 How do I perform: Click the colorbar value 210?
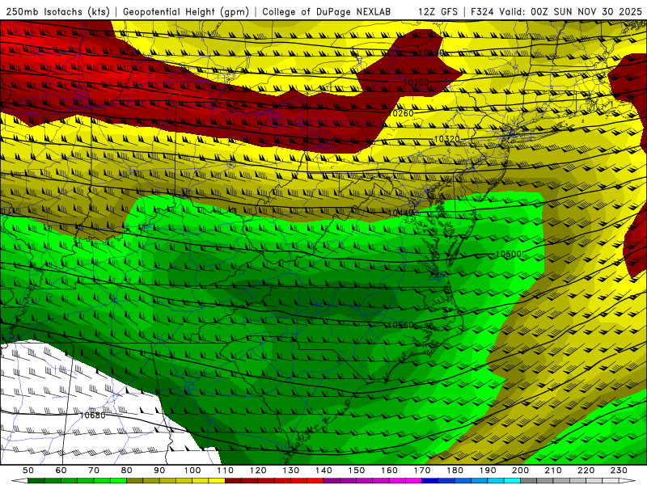(553, 470)
